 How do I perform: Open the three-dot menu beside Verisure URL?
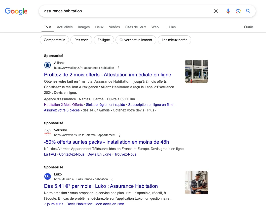tap(120, 135)
